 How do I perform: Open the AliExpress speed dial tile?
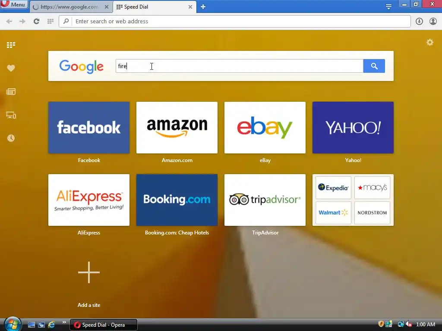click(x=89, y=200)
